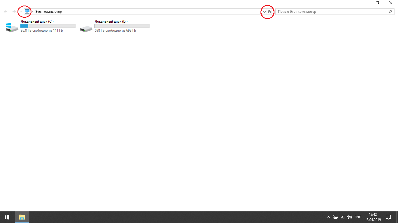The image size is (398, 223).
Task: Select the Этот компьютер breadcrumb
Action: [x=48, y=12]
